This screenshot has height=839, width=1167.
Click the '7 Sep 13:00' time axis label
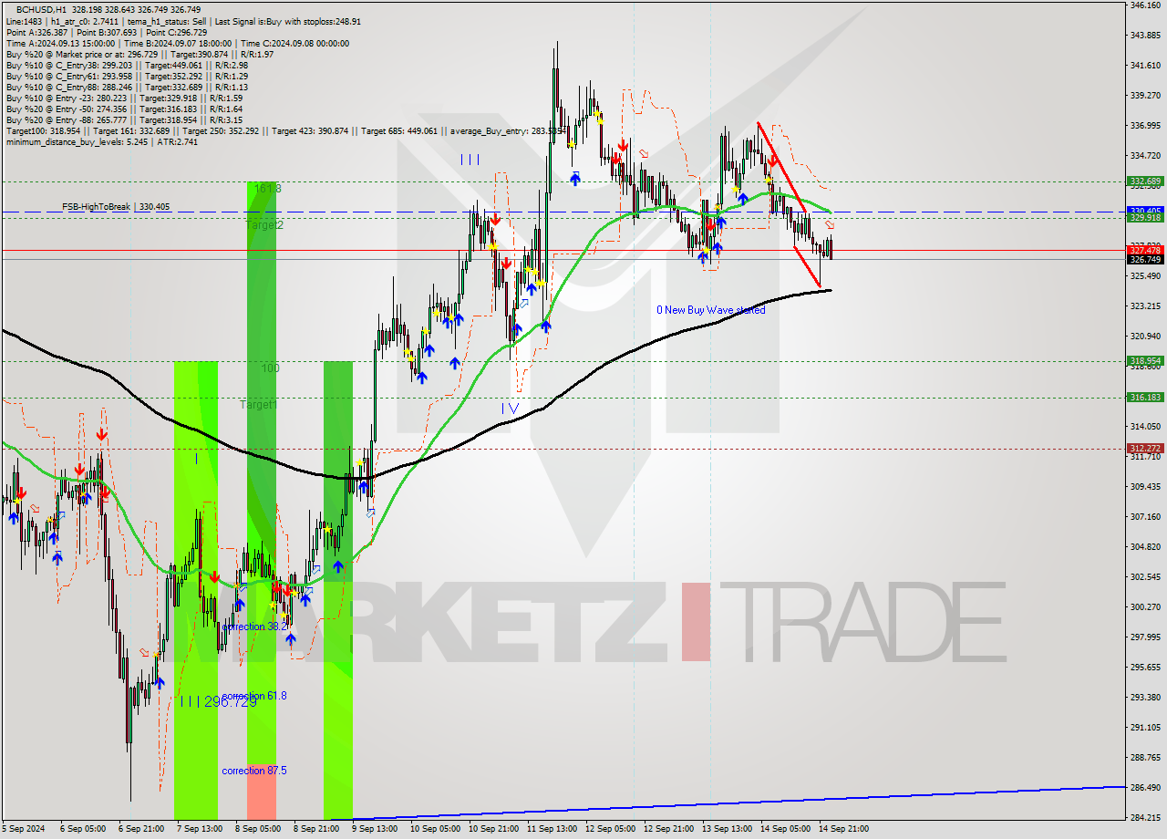coord(198,829)
